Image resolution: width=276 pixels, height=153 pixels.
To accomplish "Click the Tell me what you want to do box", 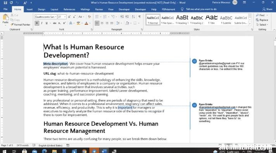I will tap(201, 9).
